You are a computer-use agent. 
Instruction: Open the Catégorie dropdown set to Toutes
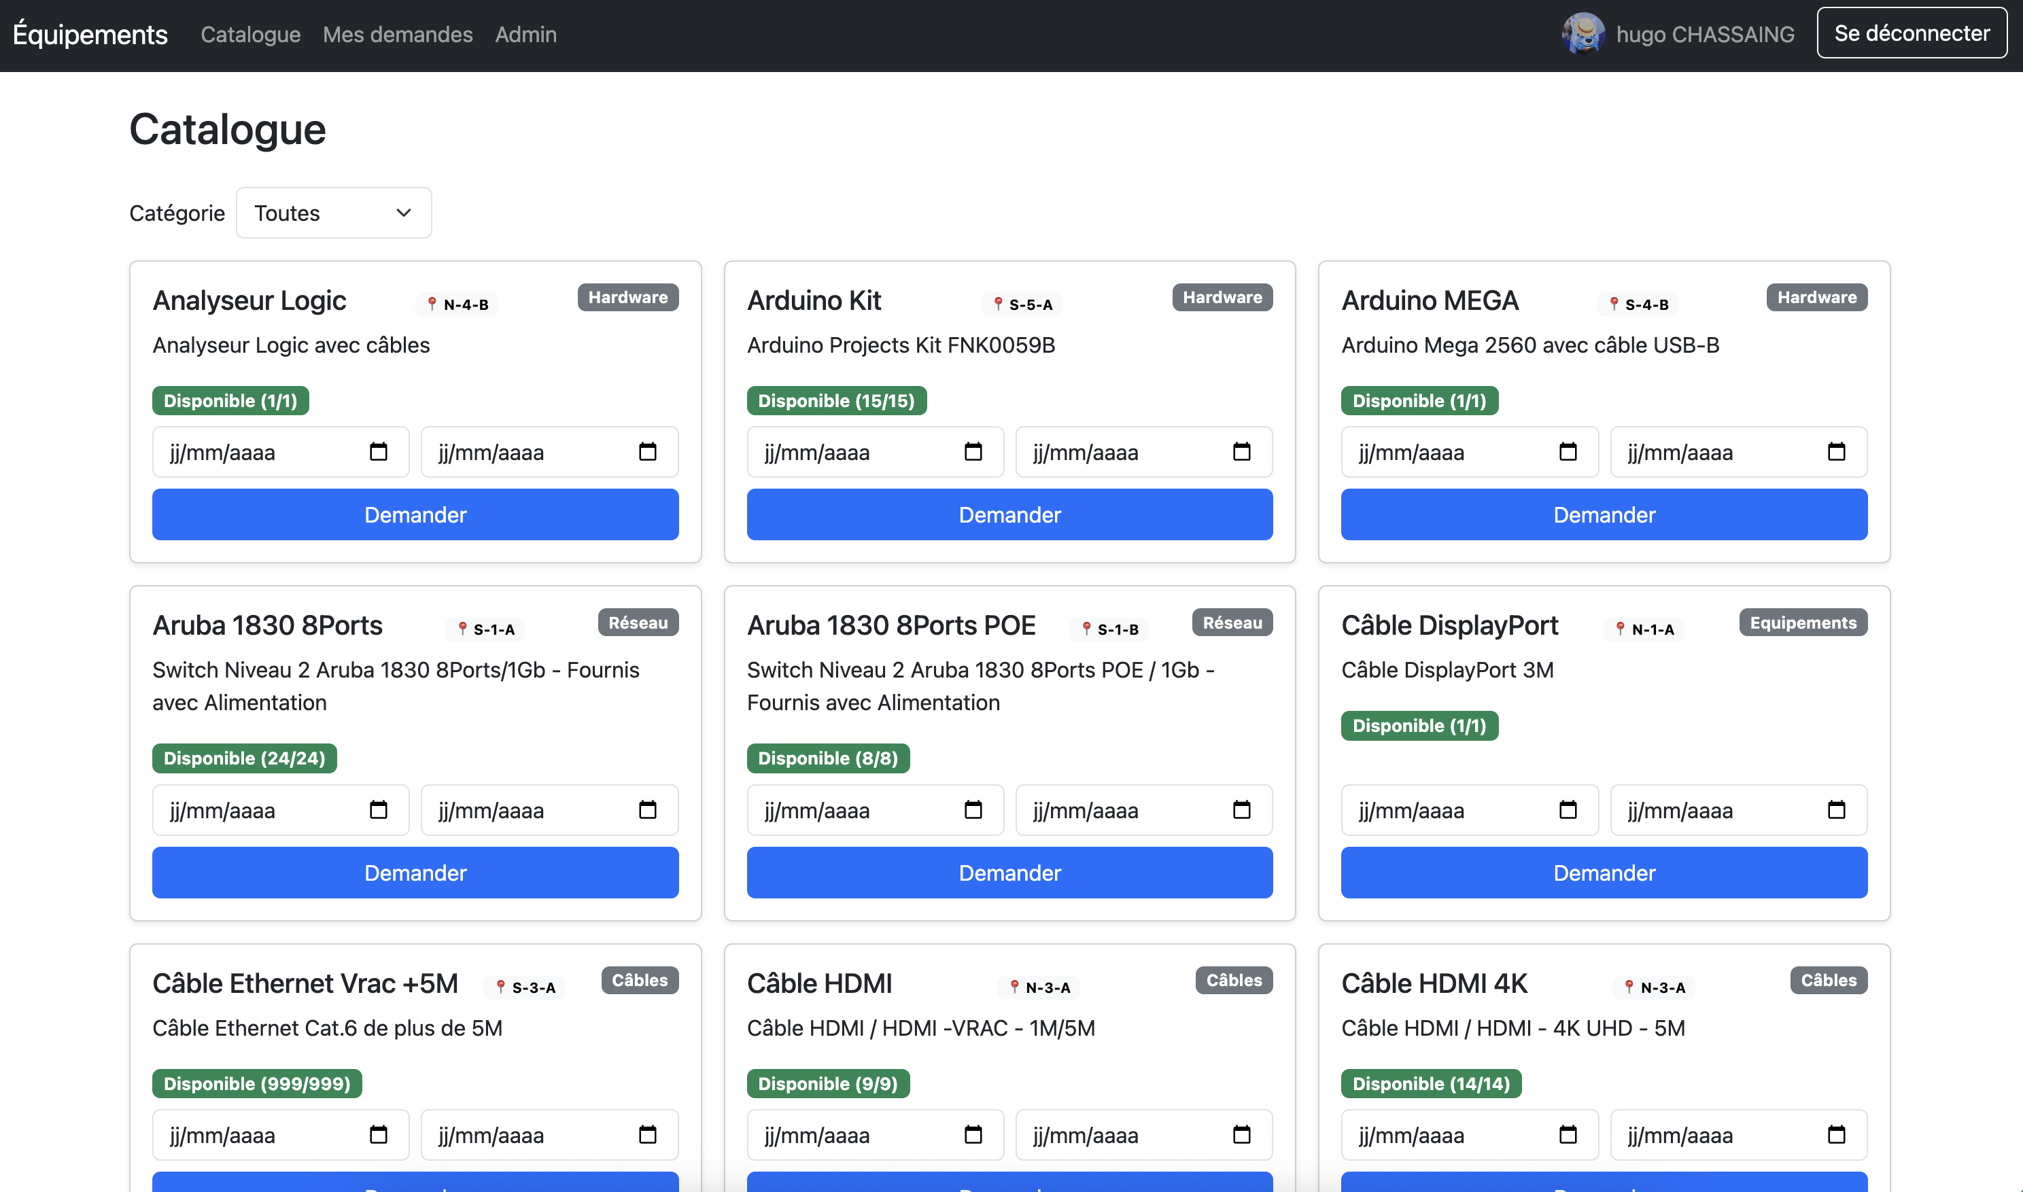(x=333, y=213)
